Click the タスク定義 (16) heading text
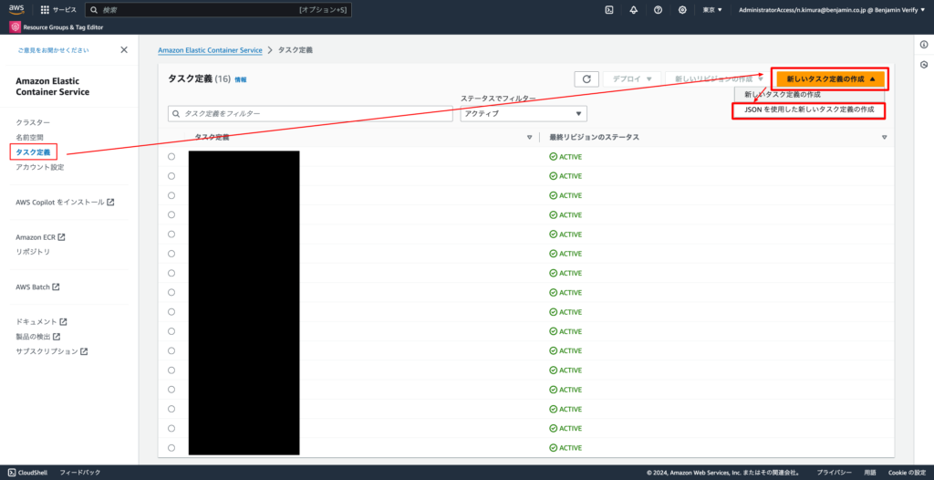 click(200, 78)
